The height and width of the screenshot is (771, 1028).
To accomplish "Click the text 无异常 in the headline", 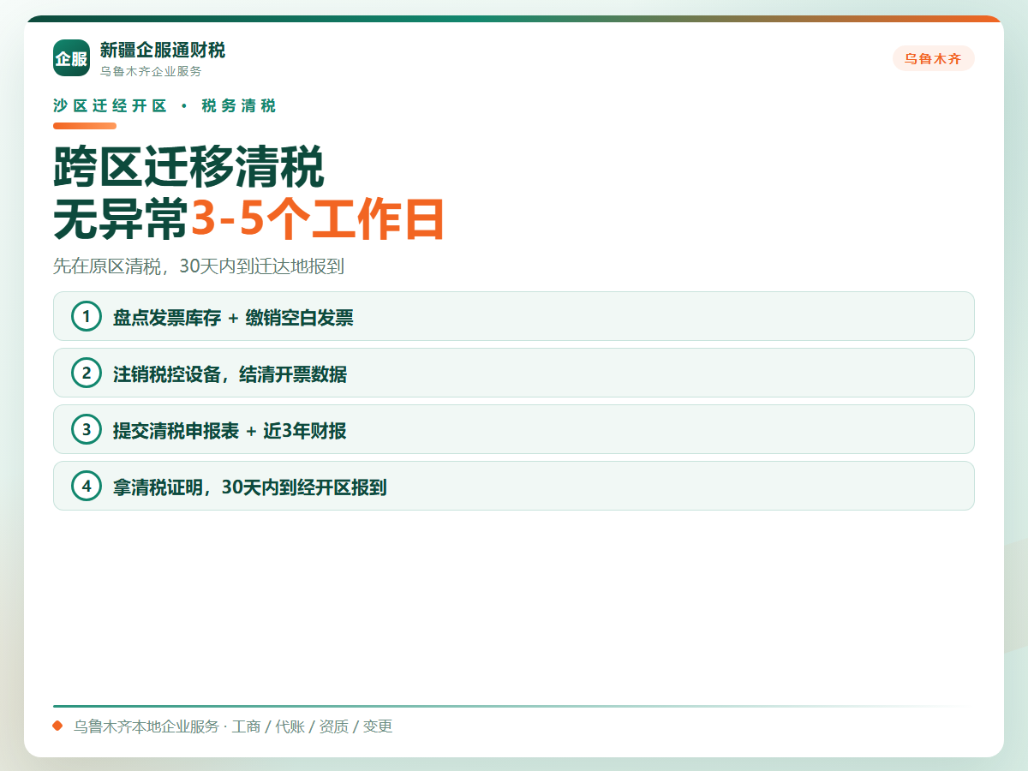I will (x=120, y=219).
